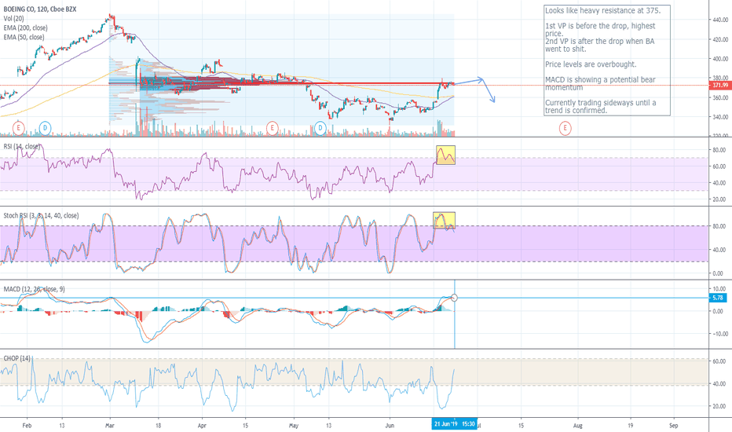Viewport: 732px width, 432px height.
Task: Click the May label on the time axis
Action: click(294, 426)
